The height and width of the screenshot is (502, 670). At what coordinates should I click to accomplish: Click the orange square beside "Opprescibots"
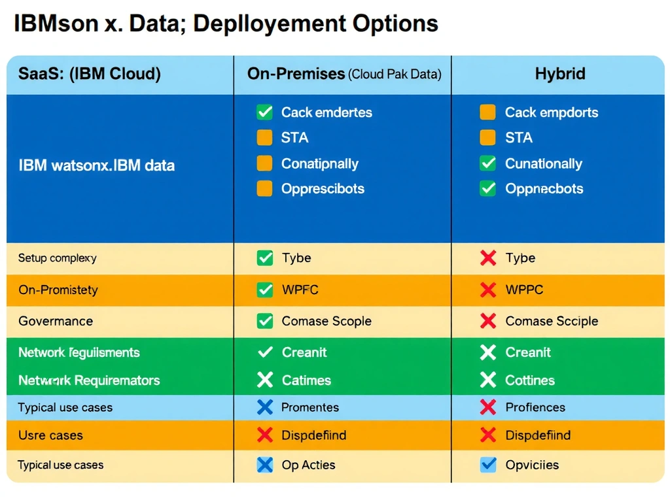264,189
